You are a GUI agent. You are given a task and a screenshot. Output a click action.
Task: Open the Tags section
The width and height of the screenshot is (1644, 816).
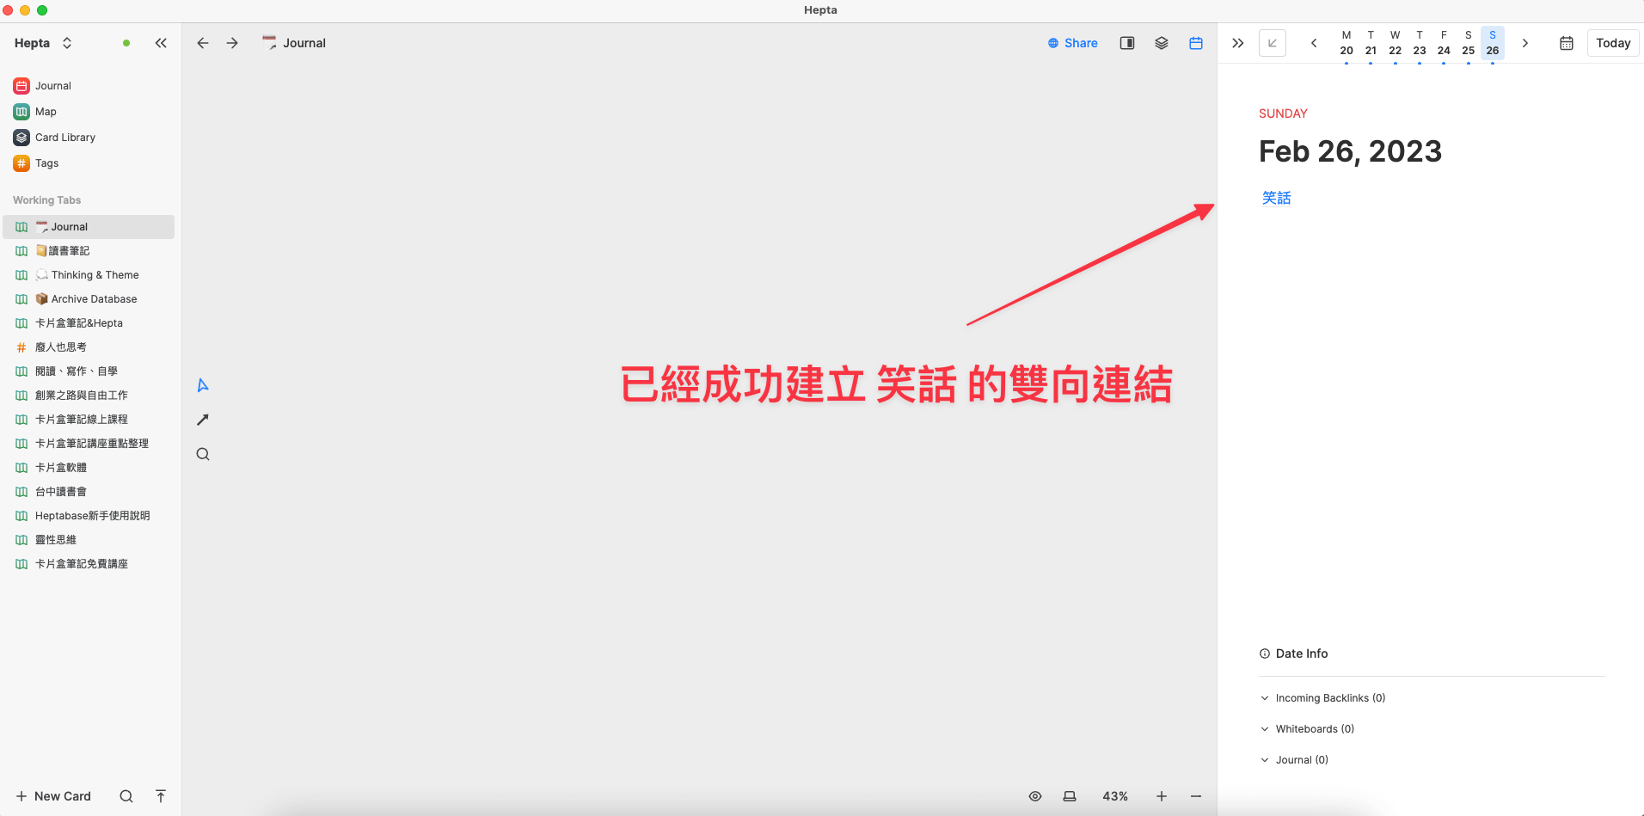point(46,163)
